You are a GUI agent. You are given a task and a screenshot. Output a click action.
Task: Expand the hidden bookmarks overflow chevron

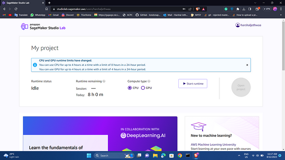(281, 15)
